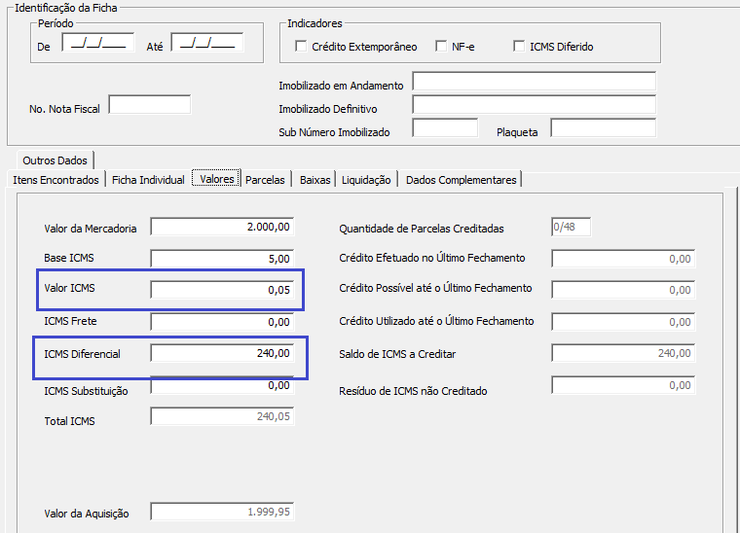Screen dimensions: 740x533
Task: Enable the Crédito Extemporâneo checkbox
Action: [301, 47]
